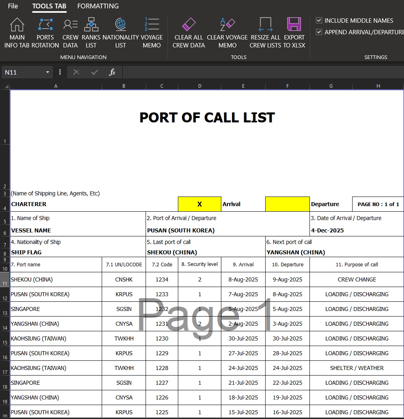
Task: Click the yellow Arrival marker cell with X
Action: [199, 204]
